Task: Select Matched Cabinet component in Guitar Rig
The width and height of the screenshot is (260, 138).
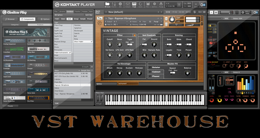Action: [15, 90]
